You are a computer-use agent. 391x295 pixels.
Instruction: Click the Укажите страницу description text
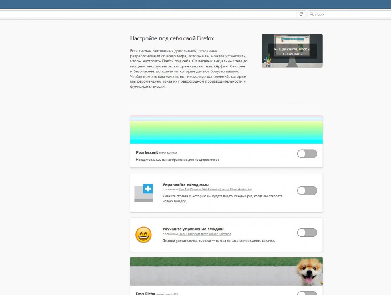tap(222, 198)
